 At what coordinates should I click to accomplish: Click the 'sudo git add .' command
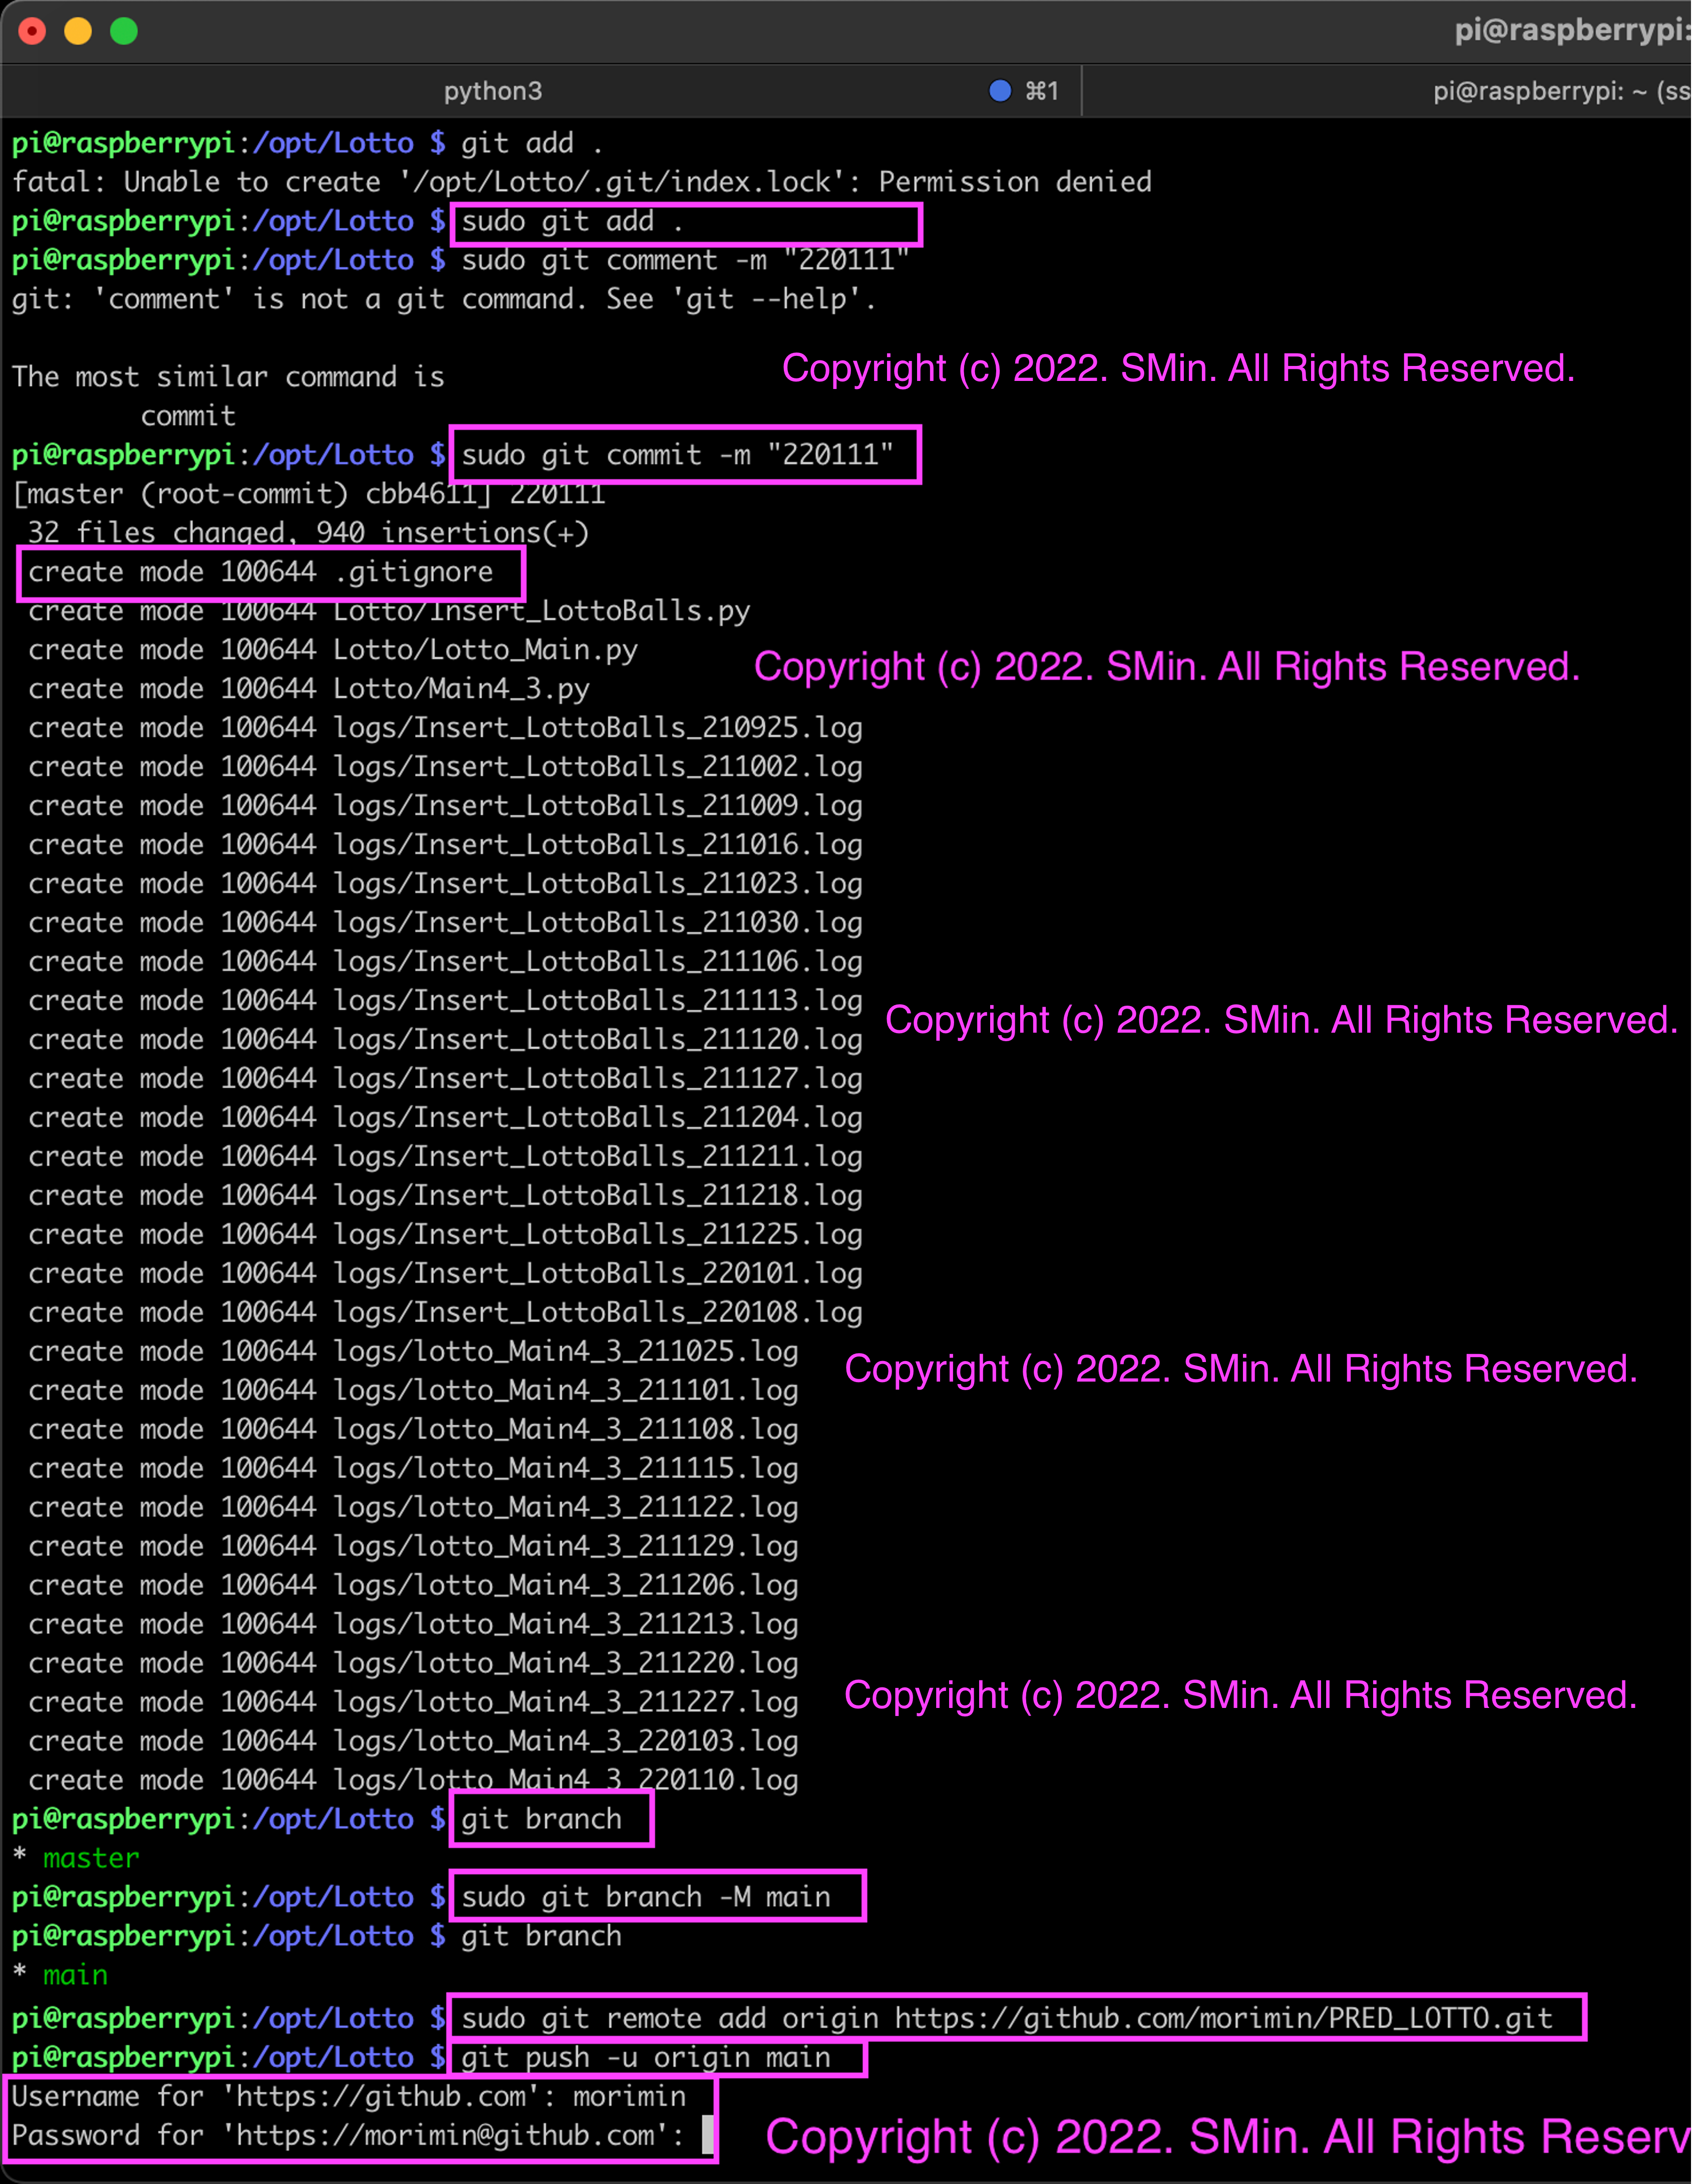pos(571,221)
